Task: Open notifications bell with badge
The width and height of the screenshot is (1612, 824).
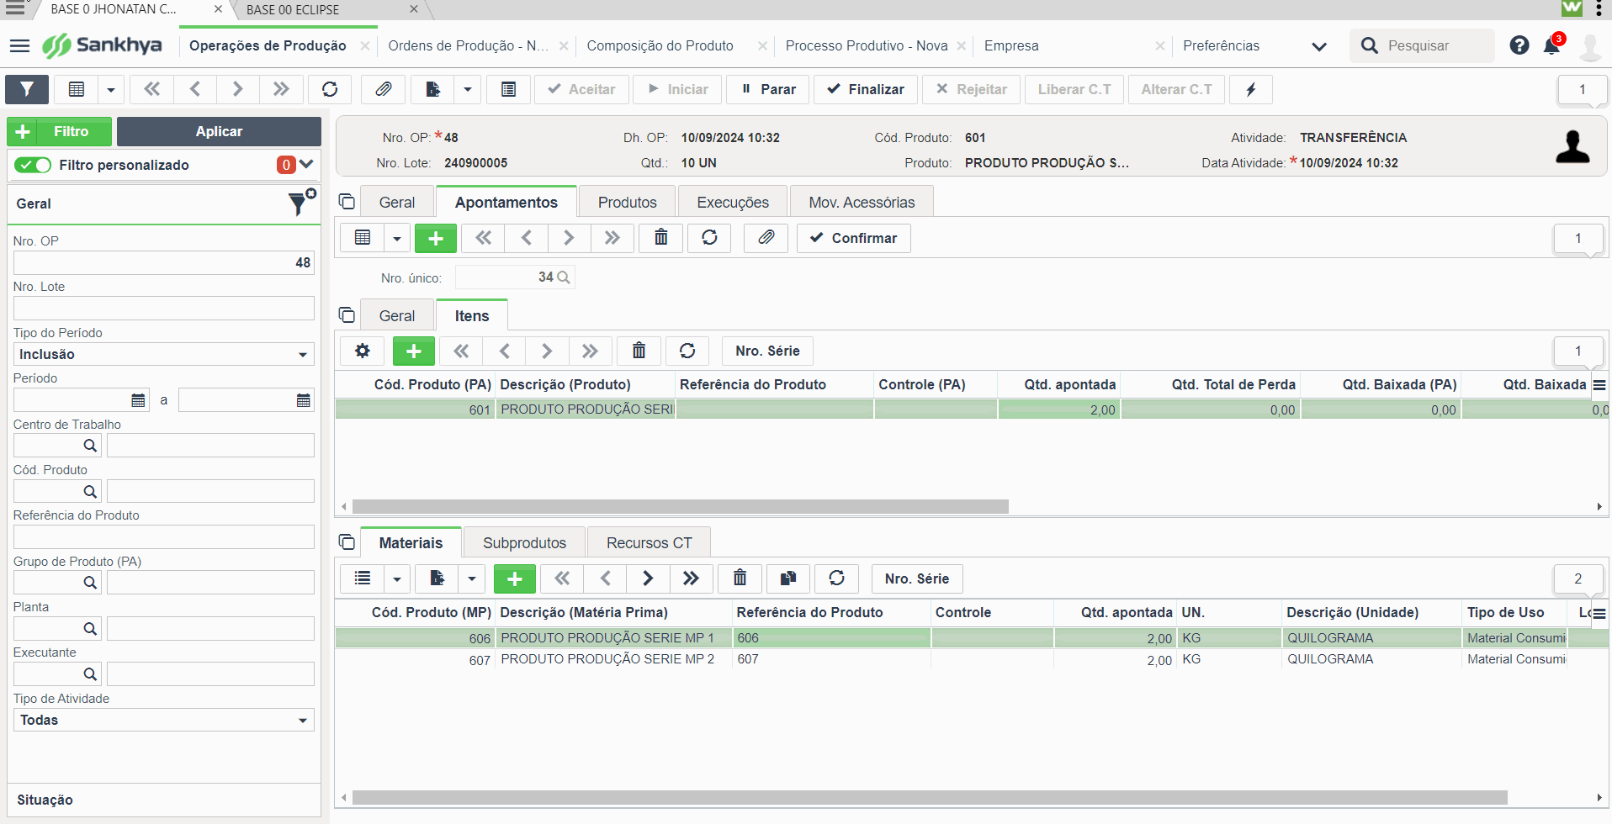Action: [x=1552, y=45]
